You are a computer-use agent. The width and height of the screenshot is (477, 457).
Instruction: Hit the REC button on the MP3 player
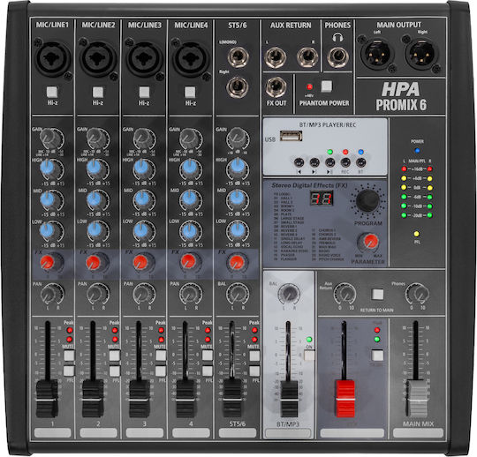[x=345, y=163]
